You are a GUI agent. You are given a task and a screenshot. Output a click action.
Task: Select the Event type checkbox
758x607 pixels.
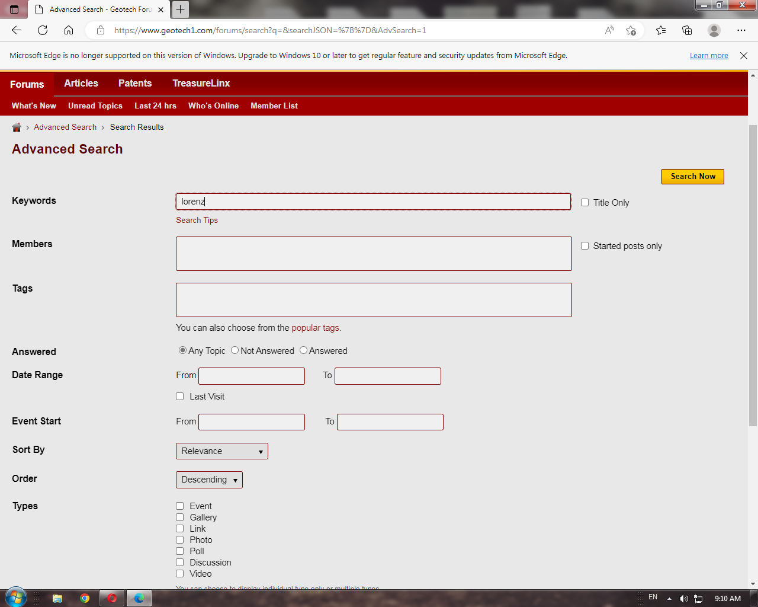pos(180,506)
